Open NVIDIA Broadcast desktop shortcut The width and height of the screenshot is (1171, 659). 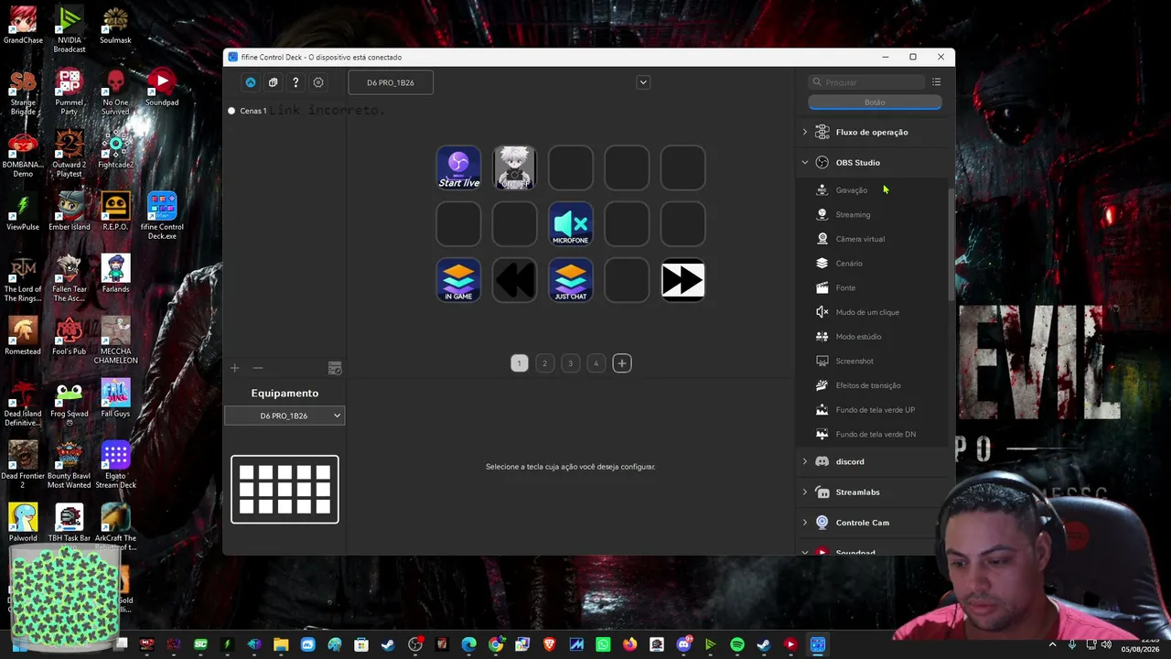70,29
